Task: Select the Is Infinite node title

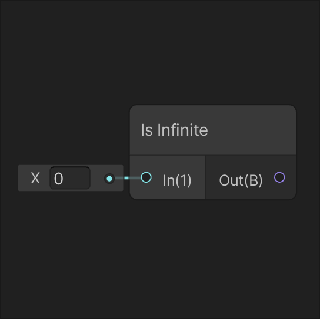Action: (x=174, y=130)
